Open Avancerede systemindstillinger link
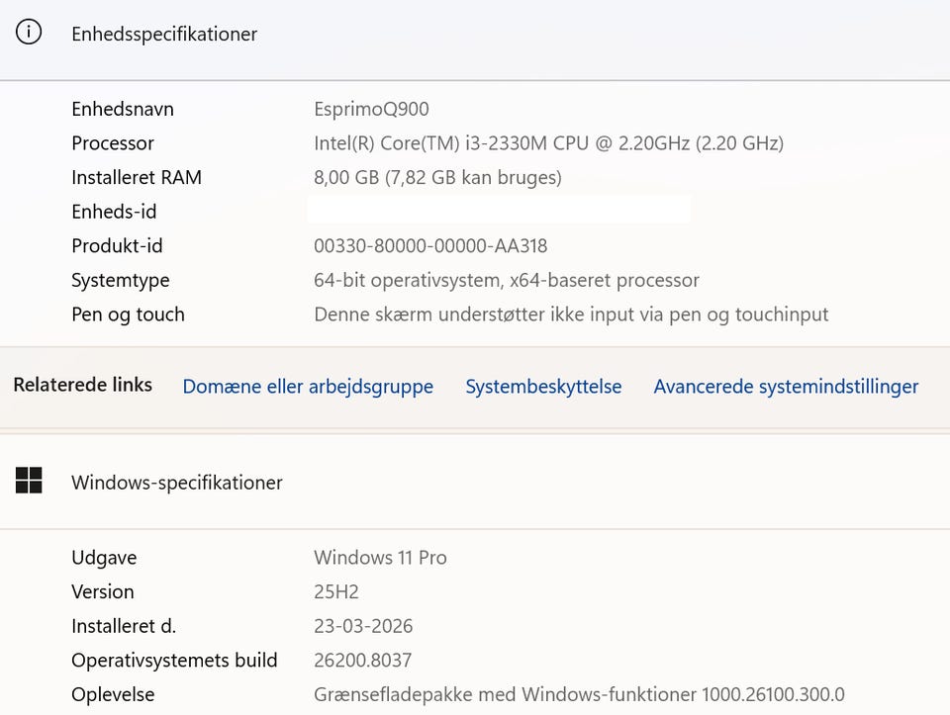 [786, 387]
